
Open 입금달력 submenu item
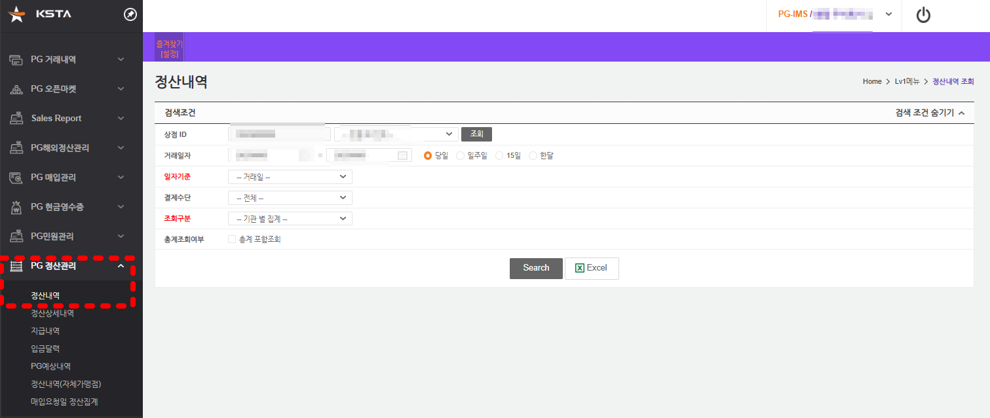[x=45, y=349]
